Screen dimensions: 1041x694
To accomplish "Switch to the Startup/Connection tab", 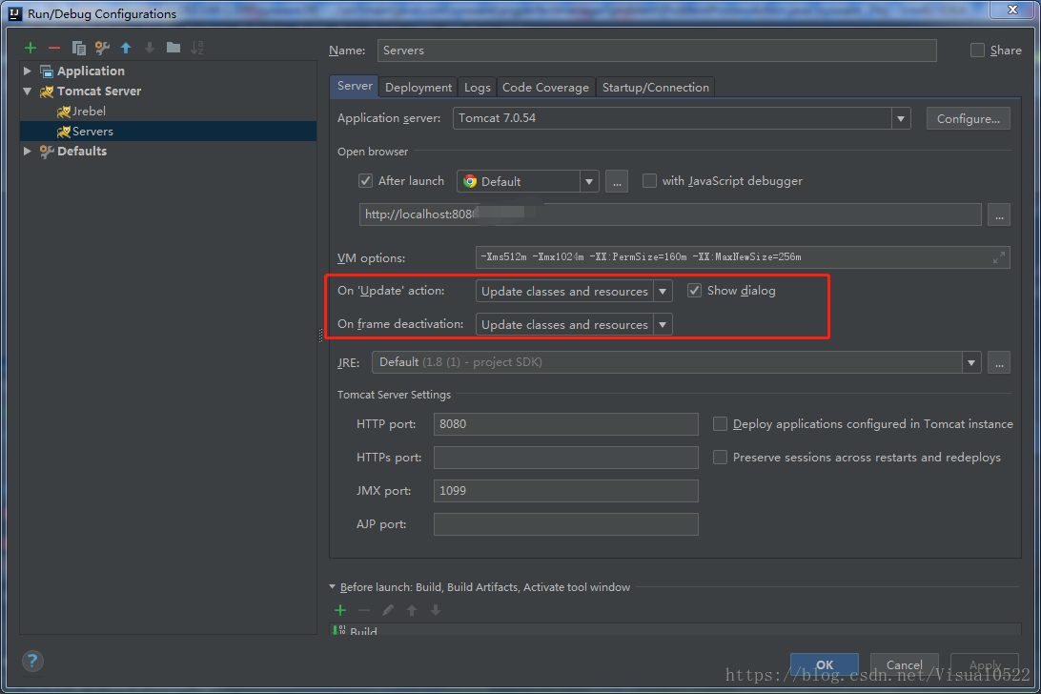I will pyautogui.click(x=655, y=87).
